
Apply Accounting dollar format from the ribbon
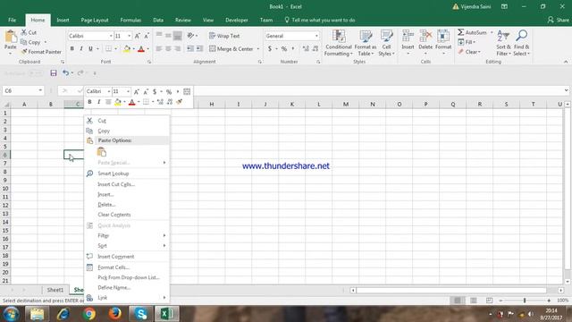(x=270, y=48)
